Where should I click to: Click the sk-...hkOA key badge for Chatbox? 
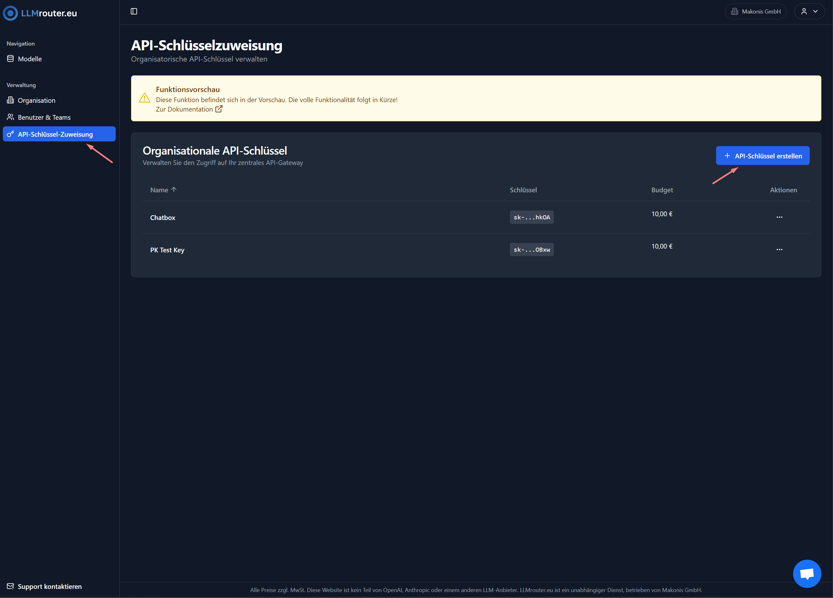click(x=532, y=217)
